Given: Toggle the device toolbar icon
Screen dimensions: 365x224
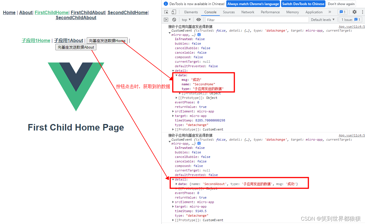Looking at the screenshot, I should coord(174,12).
